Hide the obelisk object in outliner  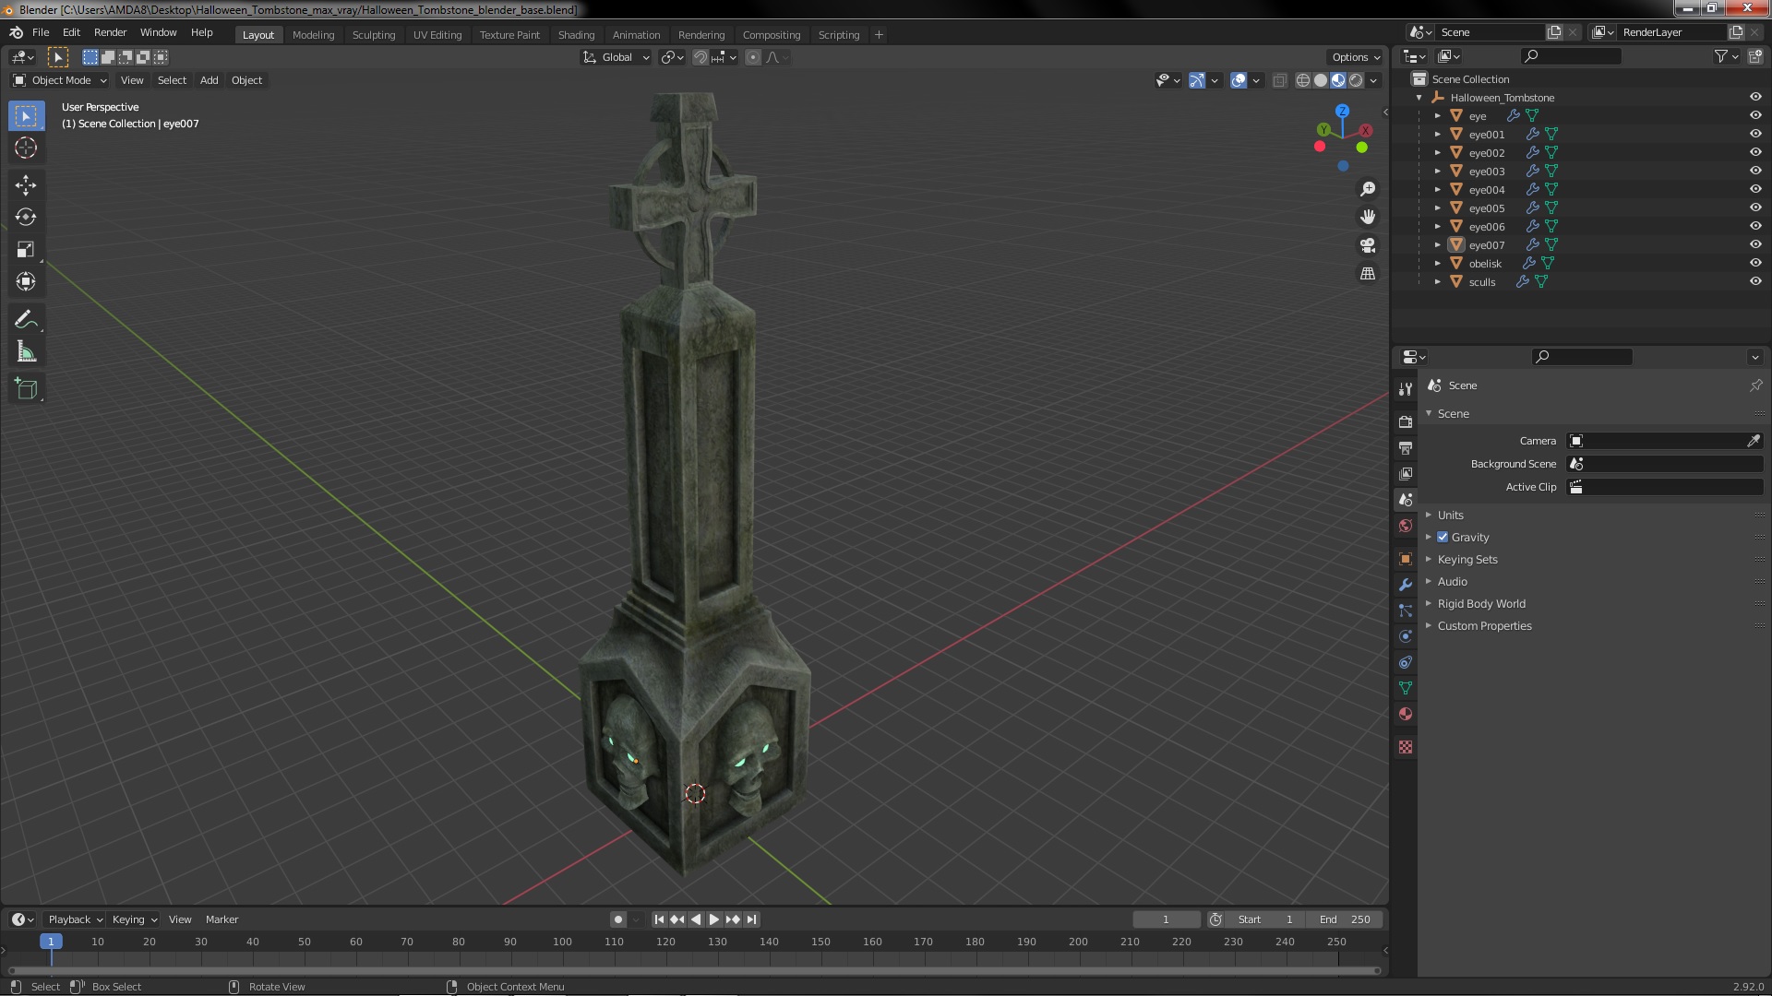click(1755, 263)
